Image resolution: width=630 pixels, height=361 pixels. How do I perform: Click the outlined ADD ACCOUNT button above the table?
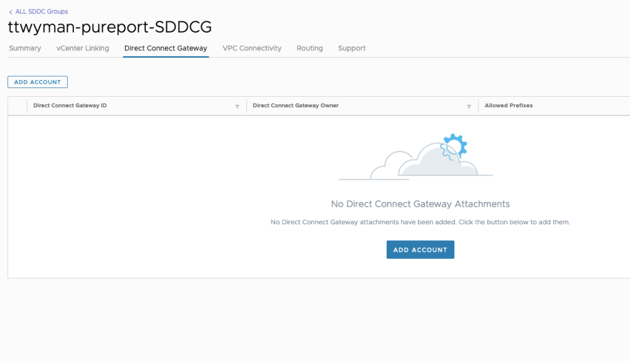(x=38, y=82)
